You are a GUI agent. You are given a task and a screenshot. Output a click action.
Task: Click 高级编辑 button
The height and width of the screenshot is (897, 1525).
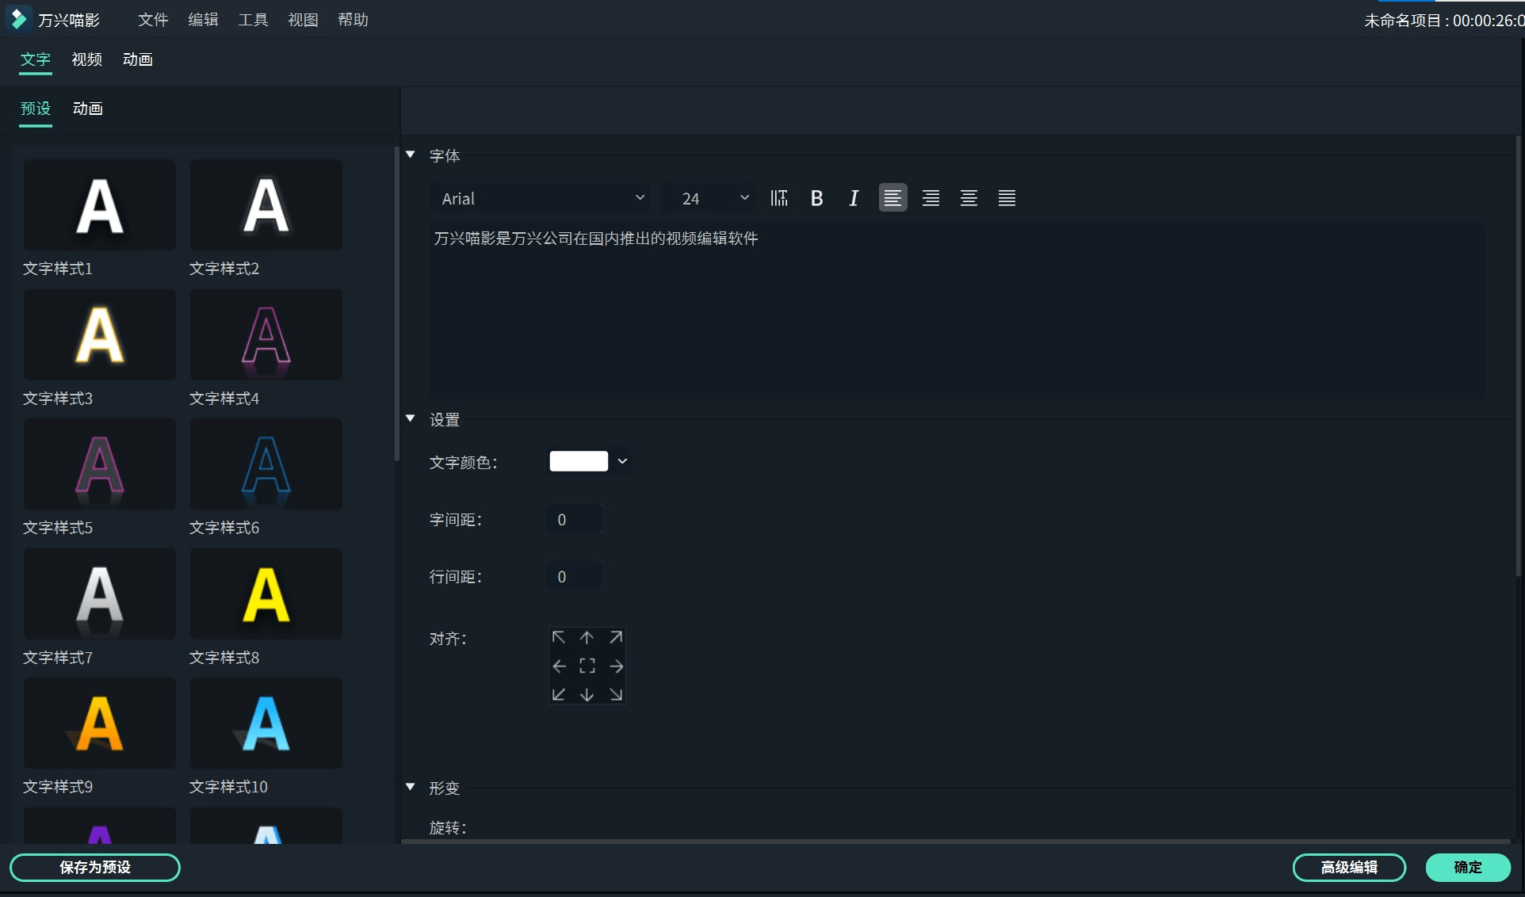pos(1349,868)
